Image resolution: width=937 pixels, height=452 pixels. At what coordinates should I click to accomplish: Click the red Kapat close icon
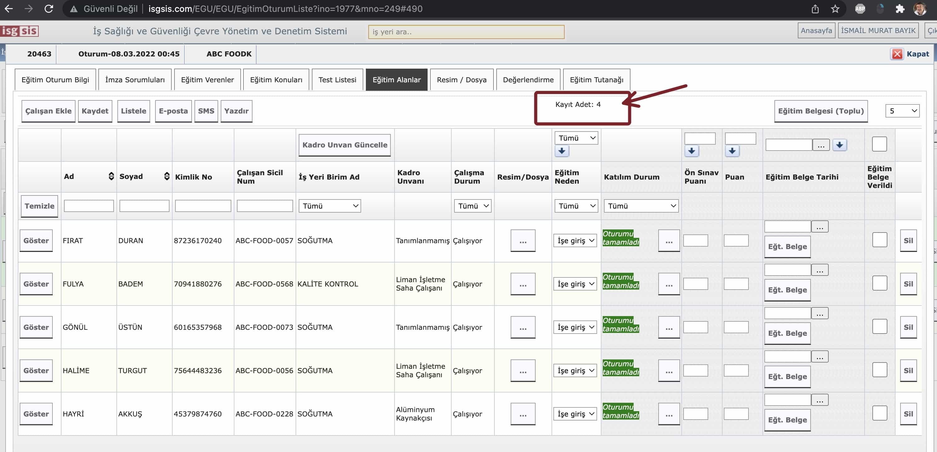(897, 54)
